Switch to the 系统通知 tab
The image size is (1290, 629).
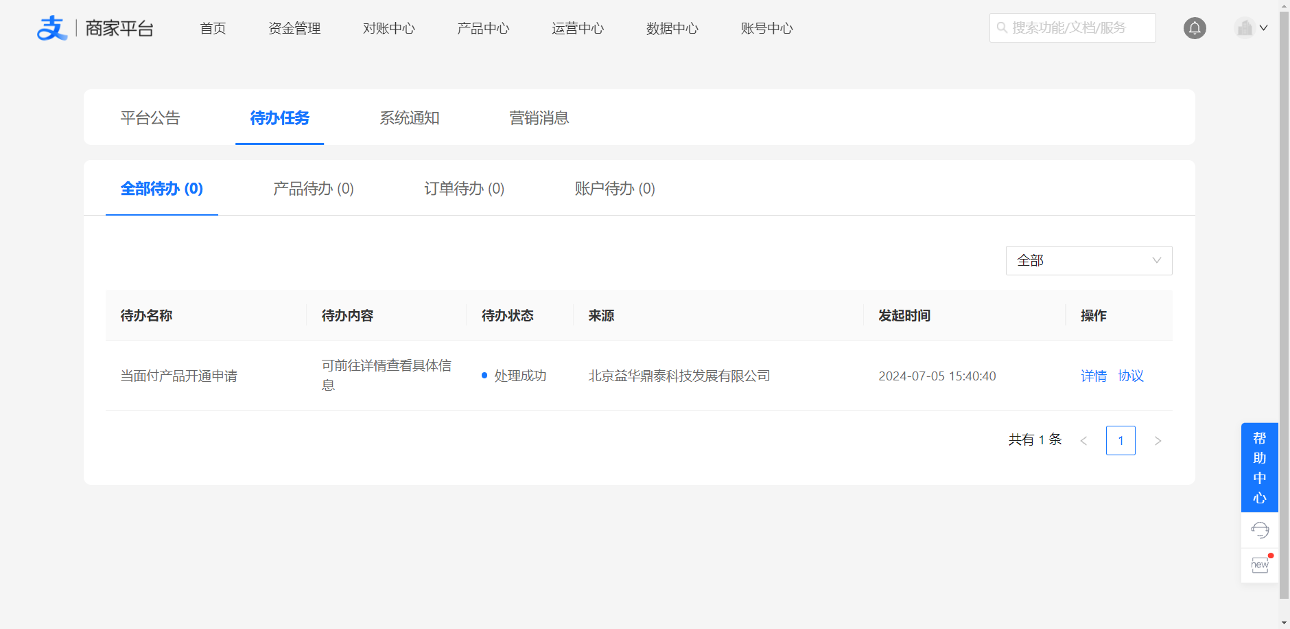410,118
